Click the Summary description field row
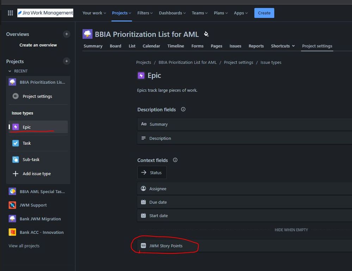The width and height of the screenshot is (352, 271). 245,124
